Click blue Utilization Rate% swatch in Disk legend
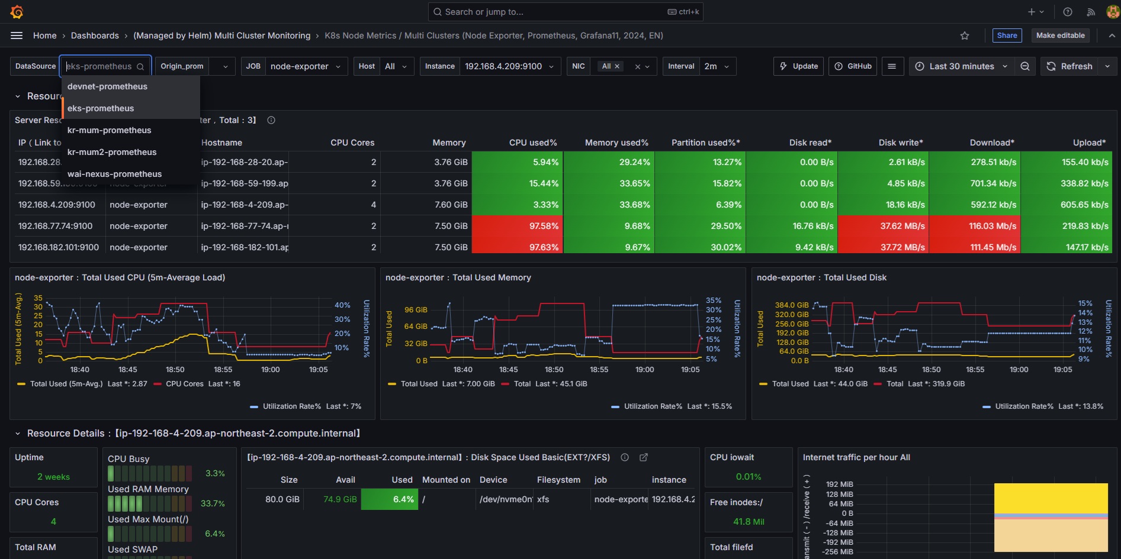1121x559 pixels. [987, 407]
